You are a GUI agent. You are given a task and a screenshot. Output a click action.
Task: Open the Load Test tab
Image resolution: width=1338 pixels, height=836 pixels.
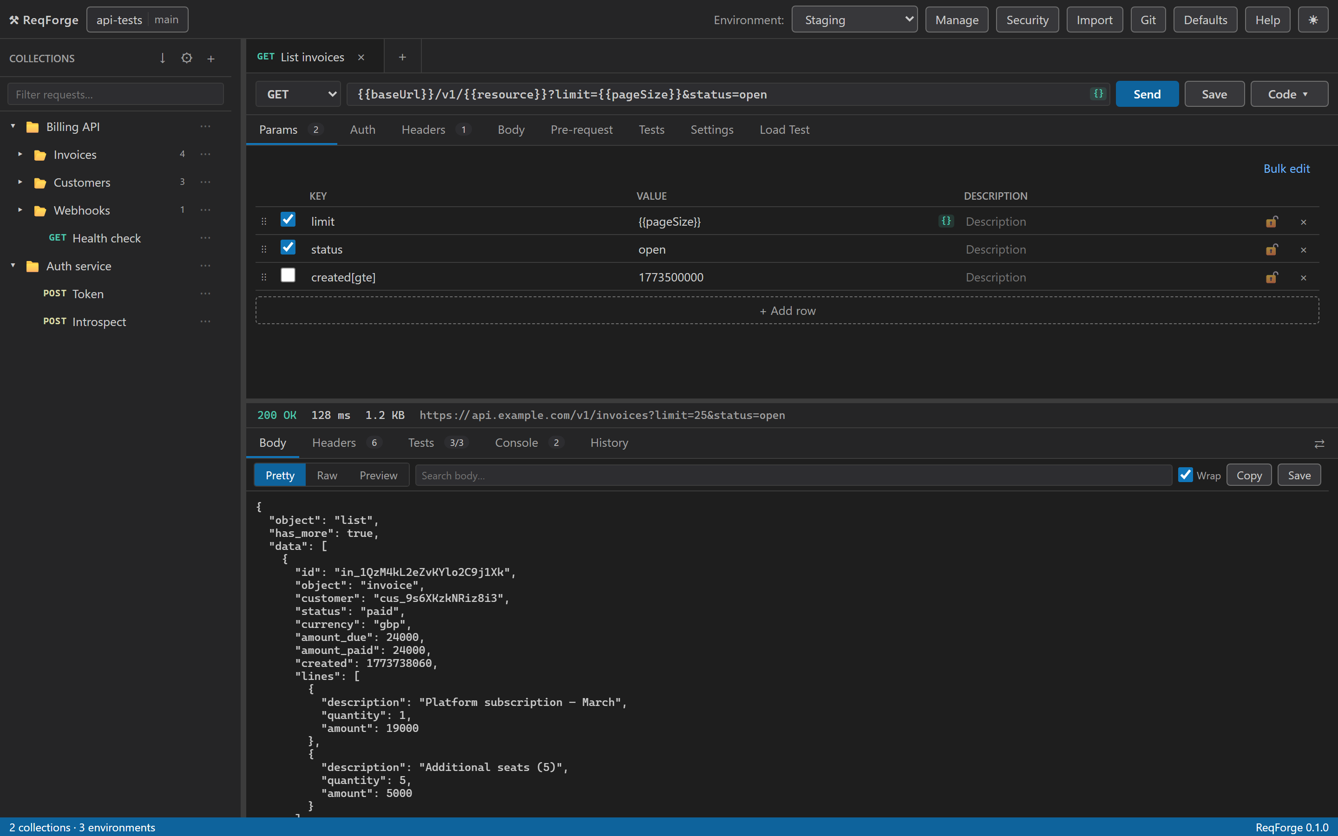(x=784, y=130)
